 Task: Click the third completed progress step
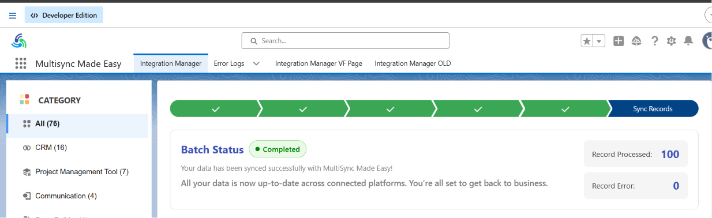[x=391, y=108]
